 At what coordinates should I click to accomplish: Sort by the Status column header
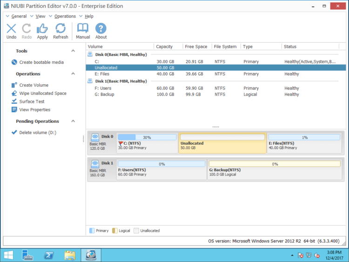tap(310, 47)
